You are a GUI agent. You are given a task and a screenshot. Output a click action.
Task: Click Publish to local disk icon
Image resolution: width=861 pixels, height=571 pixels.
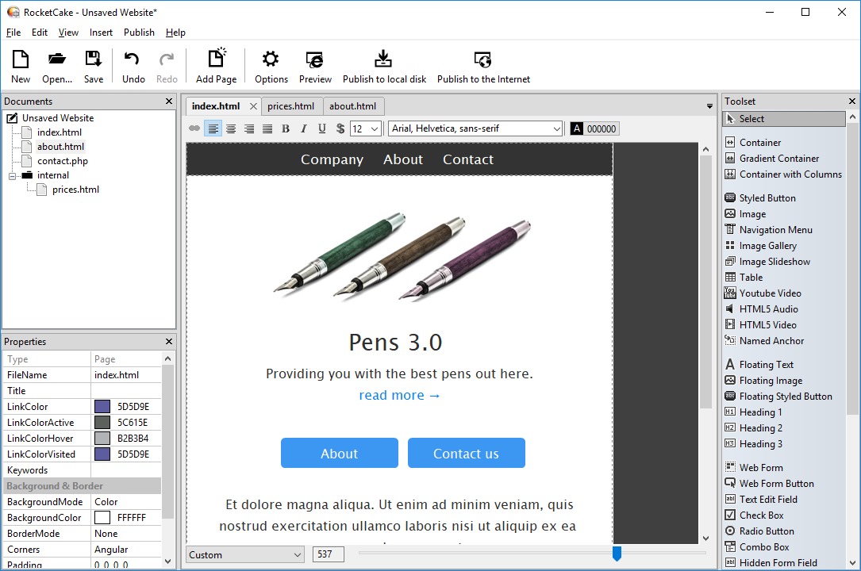point(383,59)
